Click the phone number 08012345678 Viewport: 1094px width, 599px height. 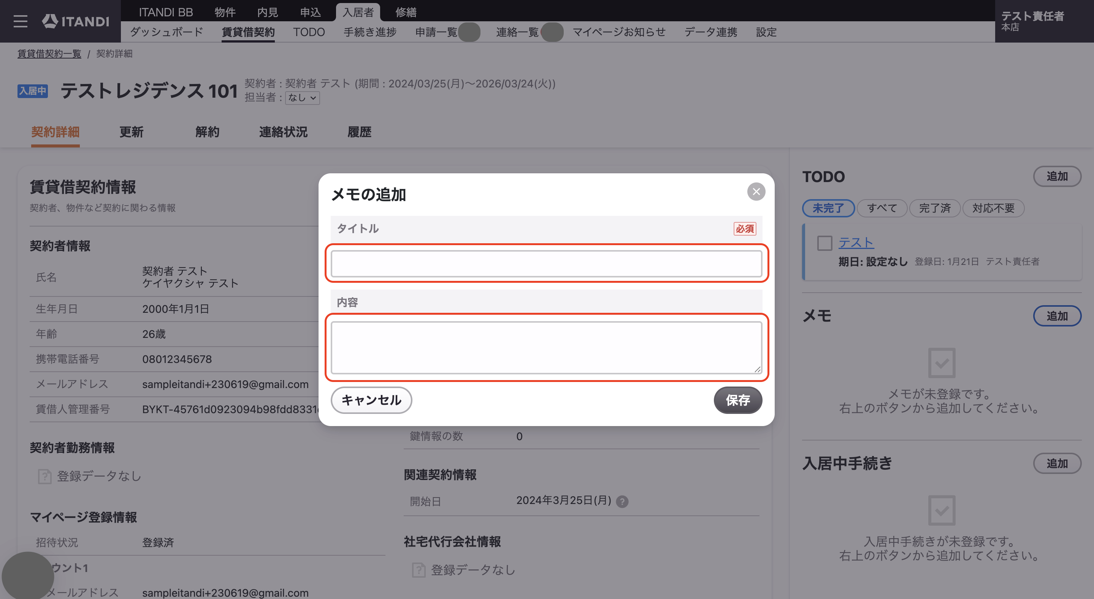point(177,359)
